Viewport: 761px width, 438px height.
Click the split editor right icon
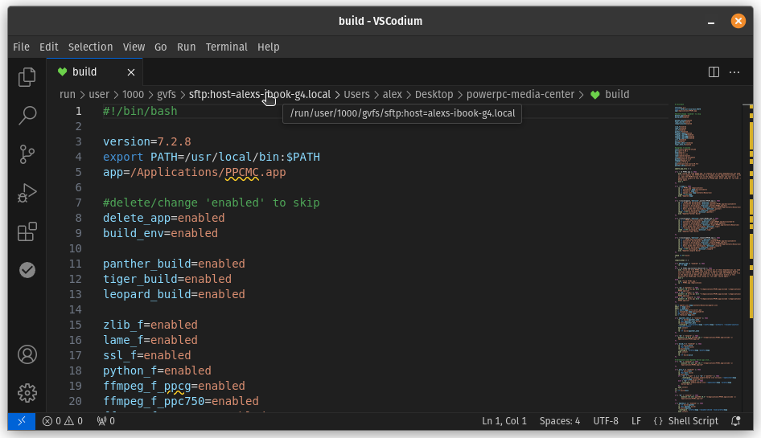(714, 72)
